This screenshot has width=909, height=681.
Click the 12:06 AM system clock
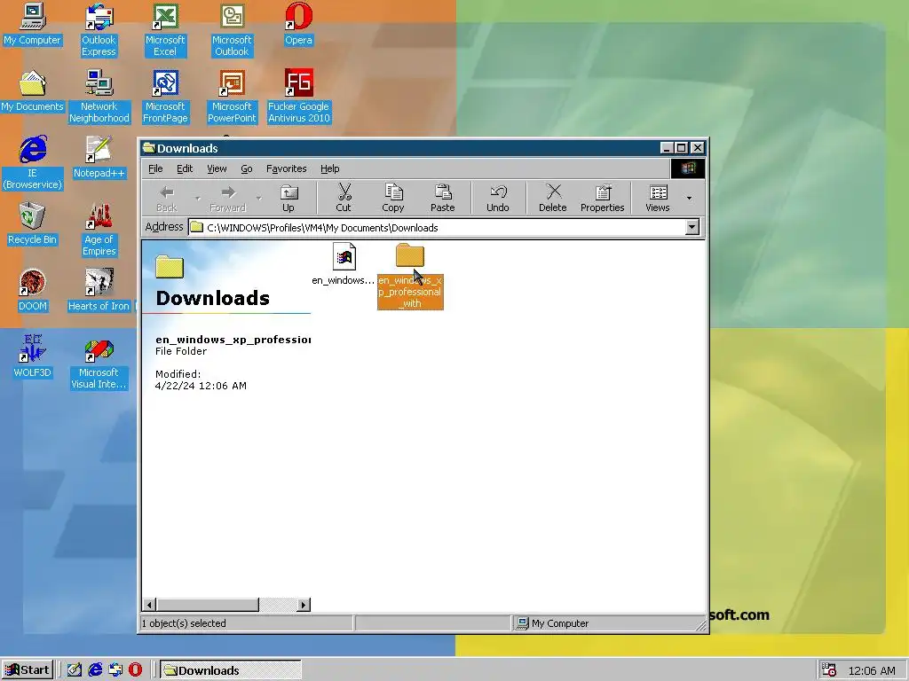click(872, 670)
